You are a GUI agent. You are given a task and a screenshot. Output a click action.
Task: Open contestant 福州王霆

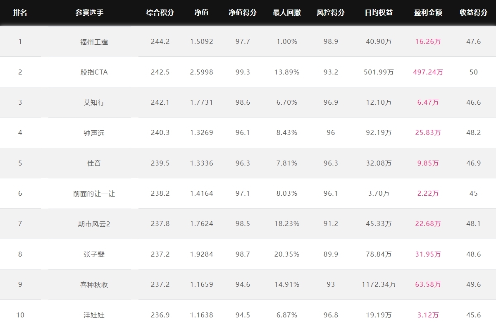point(94,42)
